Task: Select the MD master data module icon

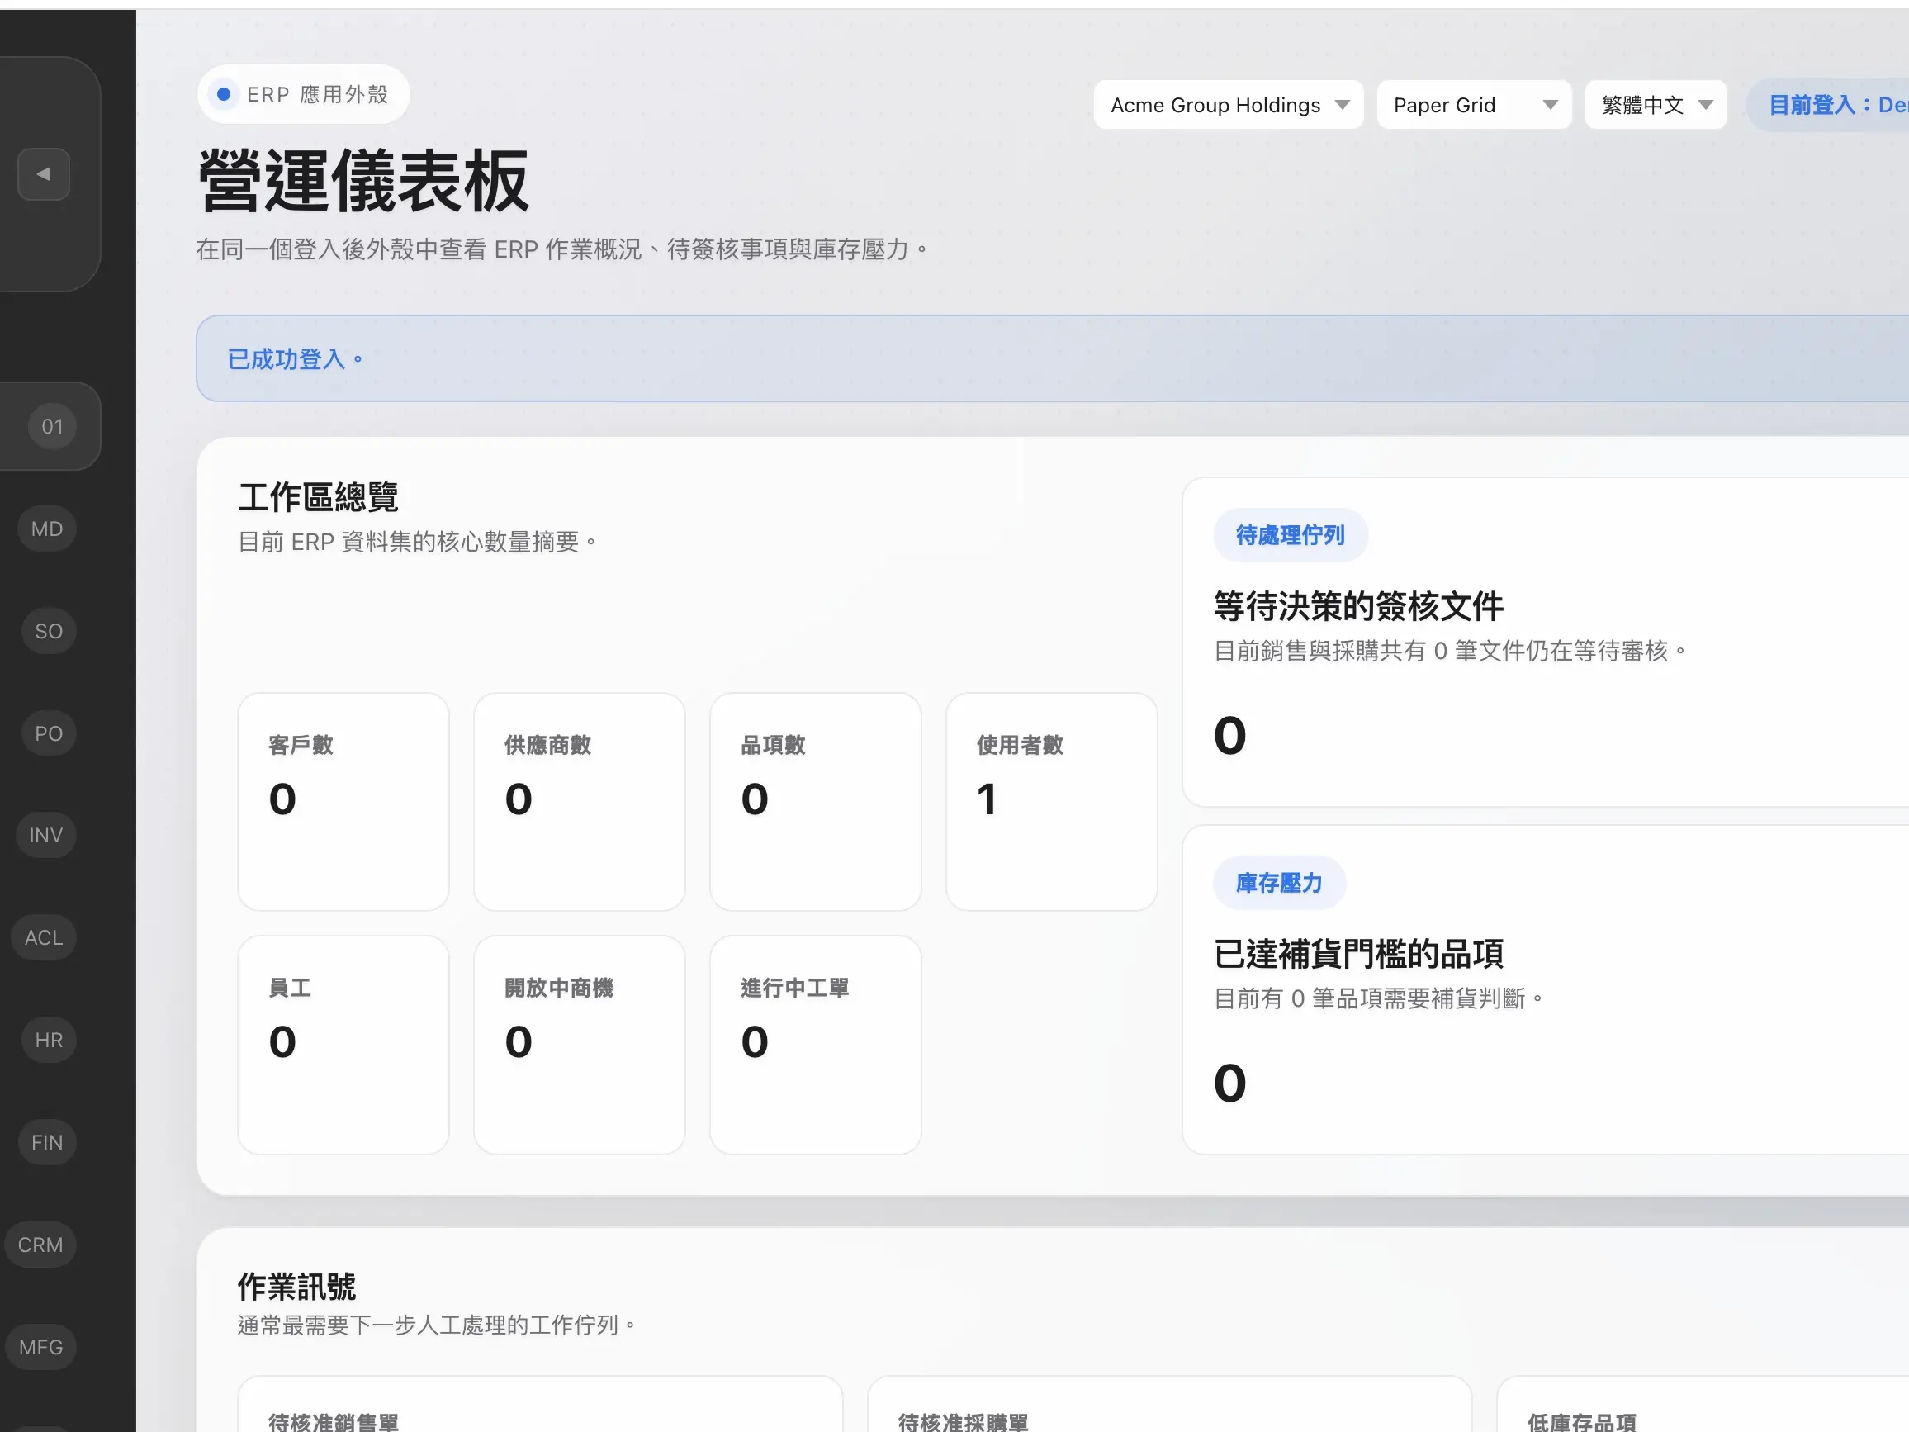Action: (x=45, y=528)
